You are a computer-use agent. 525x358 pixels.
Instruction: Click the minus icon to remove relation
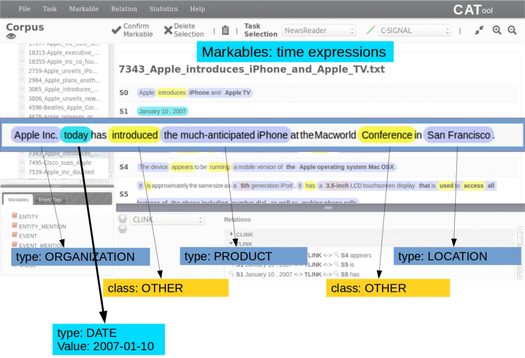tap(123, 228)
